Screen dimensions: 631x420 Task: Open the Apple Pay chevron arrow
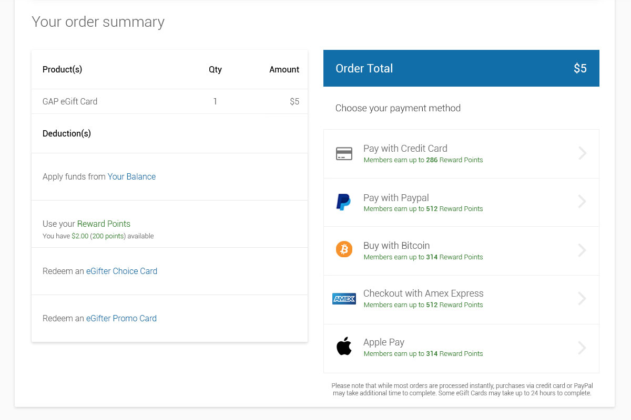(582, 348)
